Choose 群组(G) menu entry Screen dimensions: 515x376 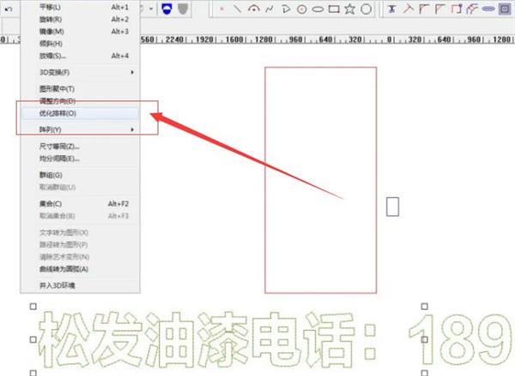click(x=81, y=175)
